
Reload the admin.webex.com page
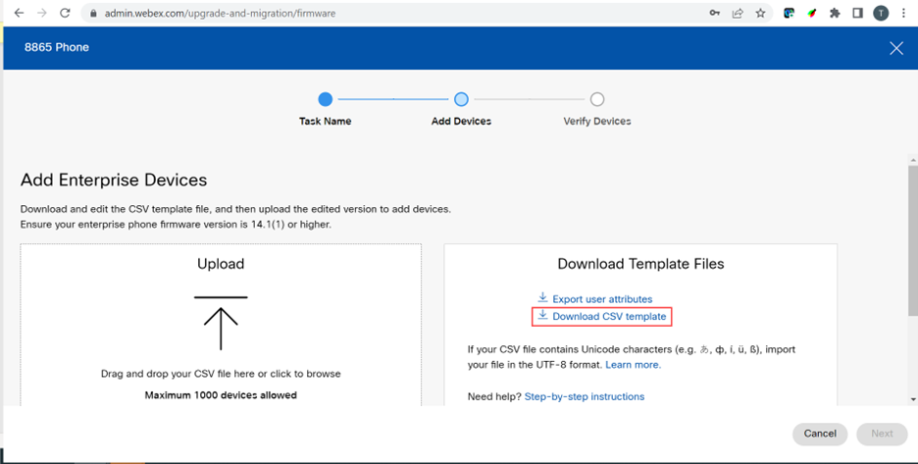(x=65, y=13)
